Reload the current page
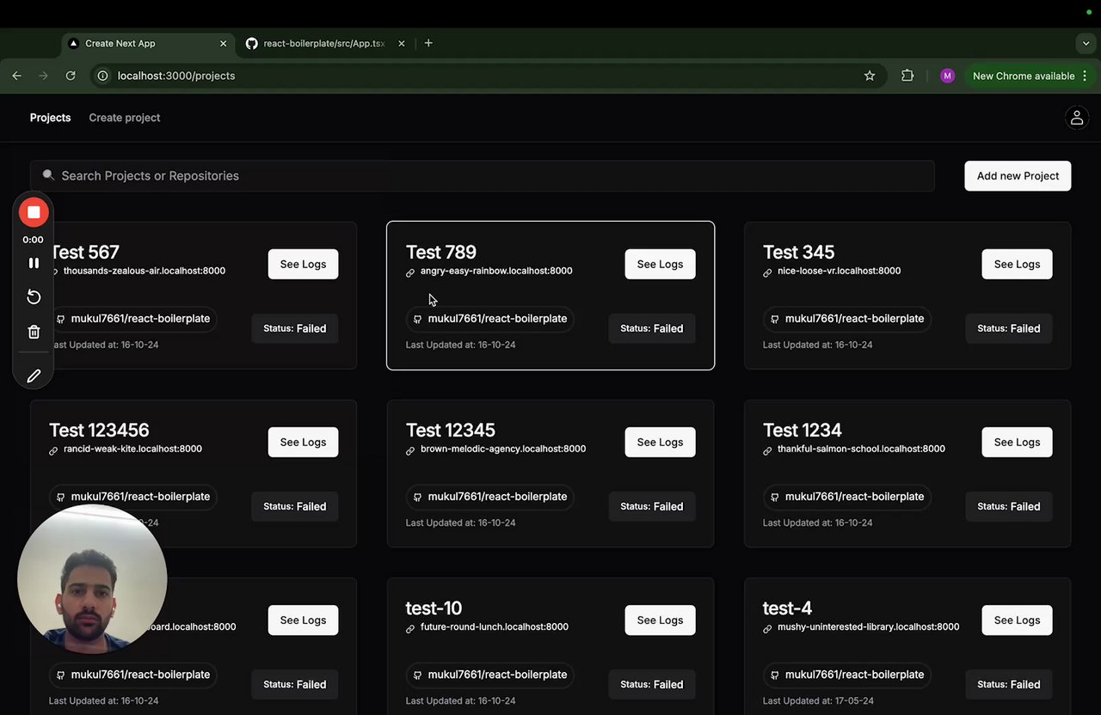 click(x=71, y=76)
